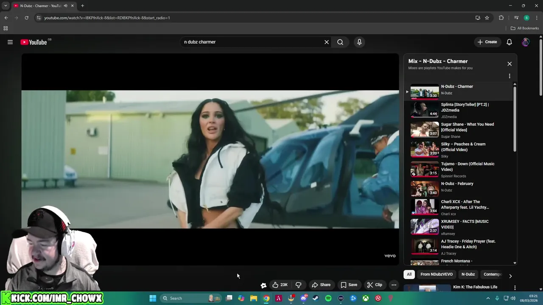The height and width of the screenshot is (305, 543).
Task: Click the page vertical scrollbar
Action: [x=540, y=68]
